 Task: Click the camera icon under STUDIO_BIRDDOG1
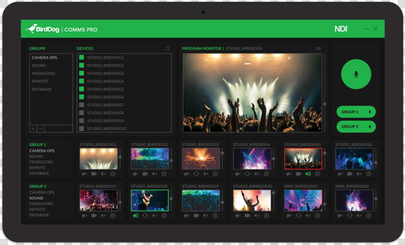pos(94,174)
